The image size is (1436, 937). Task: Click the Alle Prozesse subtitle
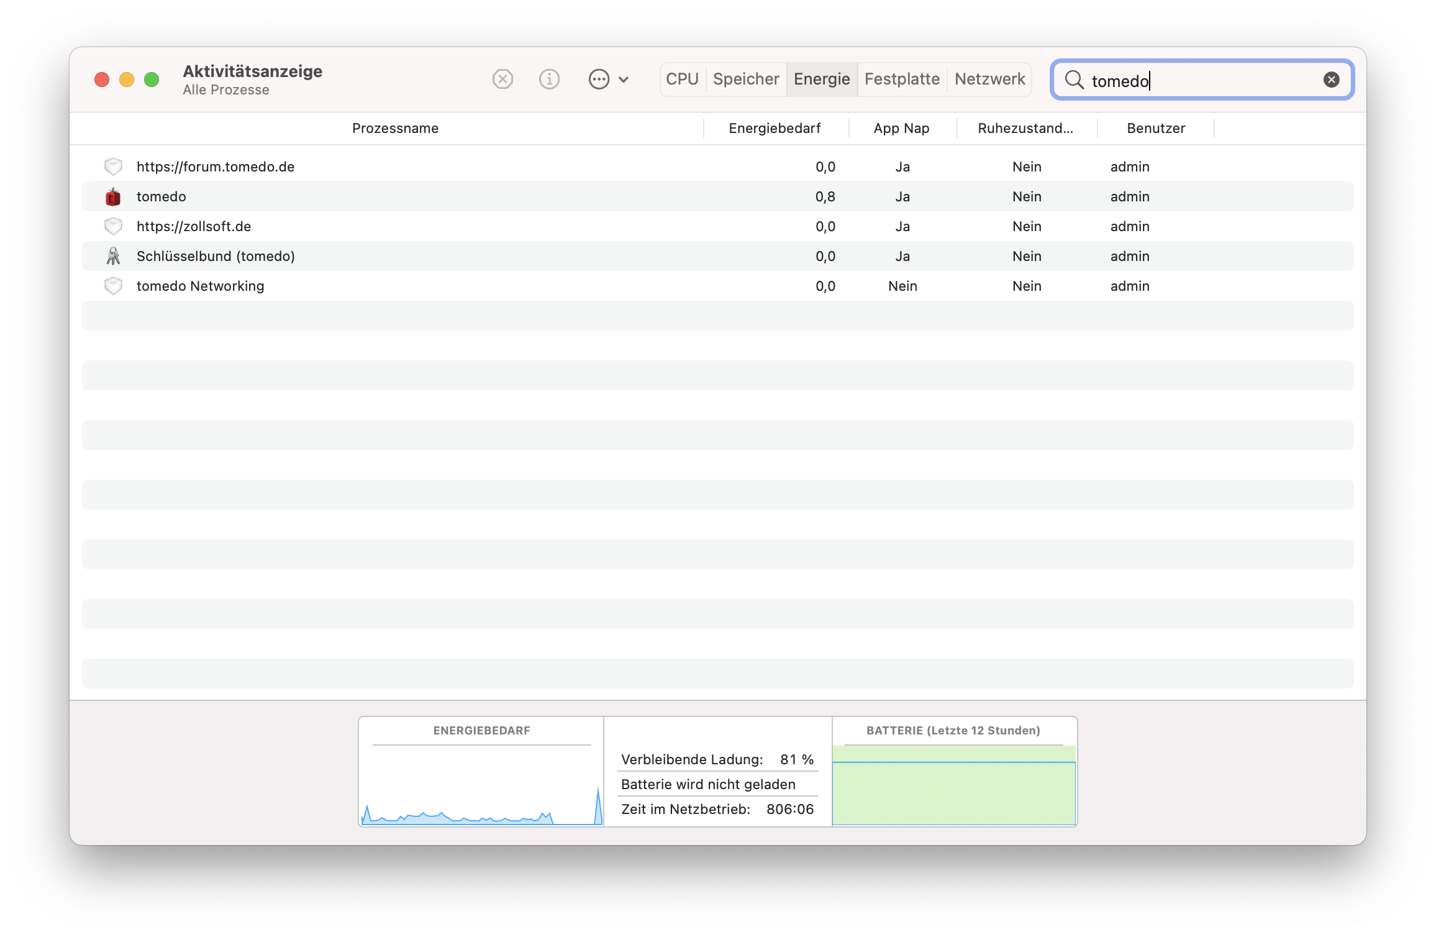(226, 89)
